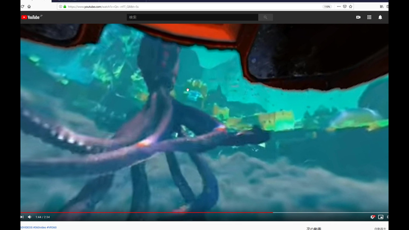Skip to next video in player

point(22,217)
